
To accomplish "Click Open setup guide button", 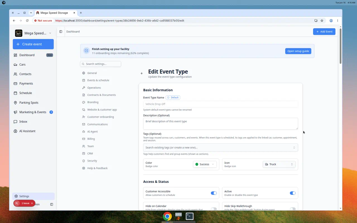I will pyautogui.click(x=298, y=51).
